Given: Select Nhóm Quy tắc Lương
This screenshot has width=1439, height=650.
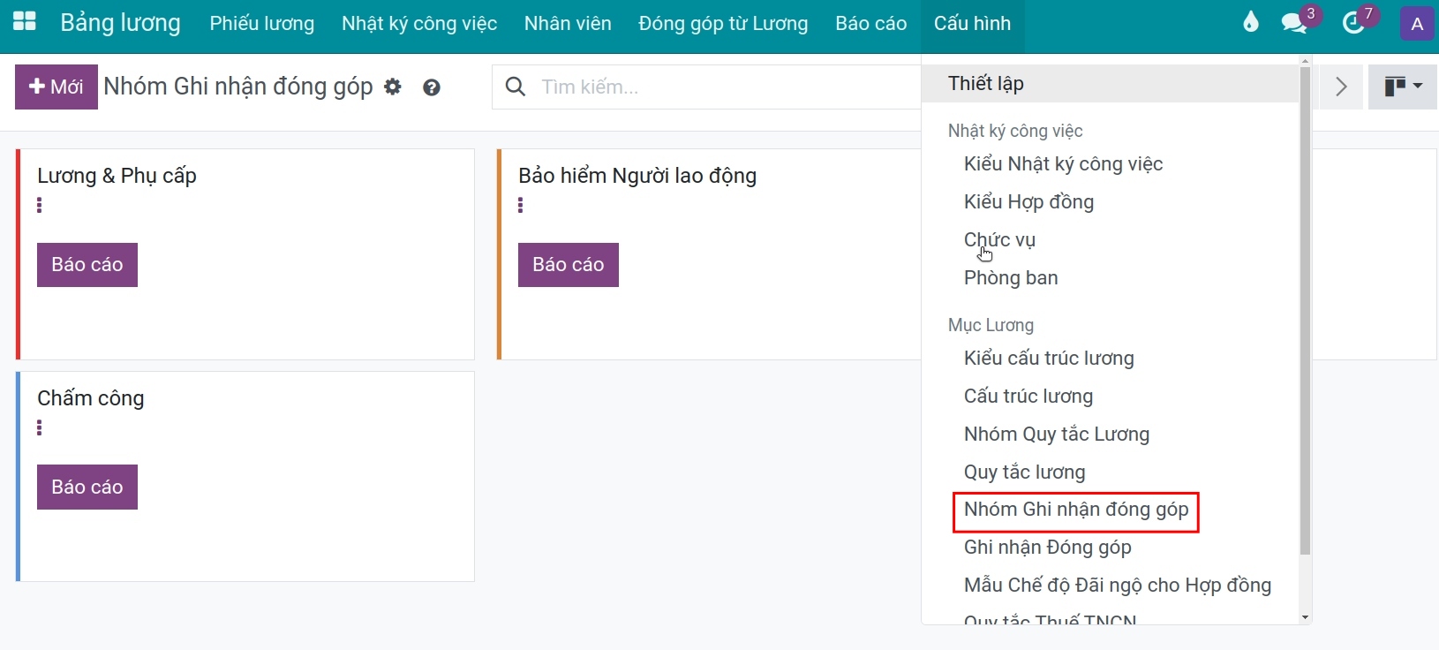Looking at the screenshot, I should coord(1057,435).
